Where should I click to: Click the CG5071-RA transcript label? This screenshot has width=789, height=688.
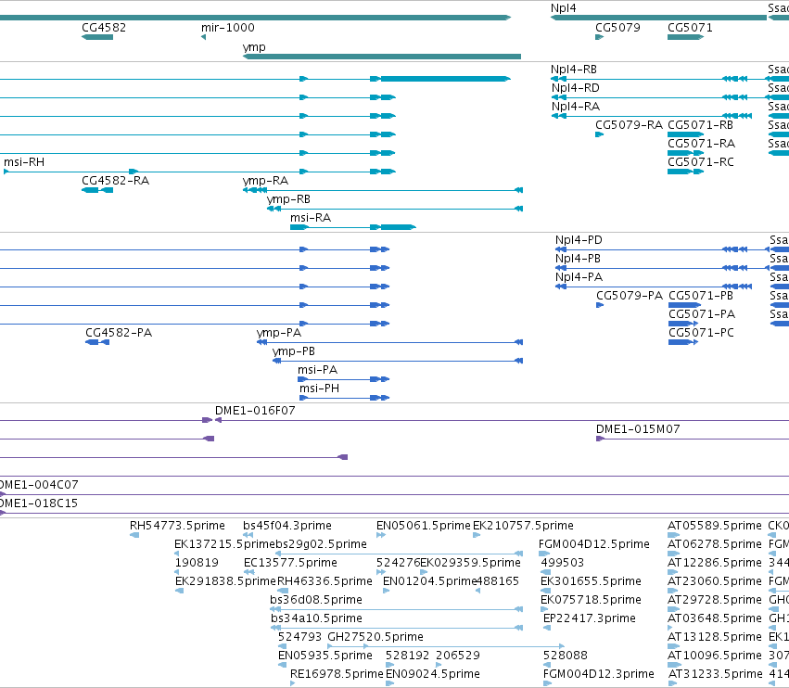pyautogui.click(x=701, y=144)
